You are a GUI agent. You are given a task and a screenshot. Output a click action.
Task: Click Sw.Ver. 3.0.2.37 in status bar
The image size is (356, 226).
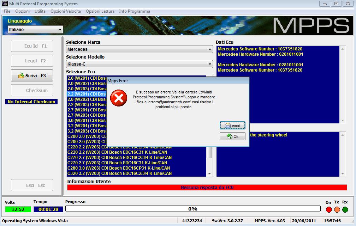point(227,221)
